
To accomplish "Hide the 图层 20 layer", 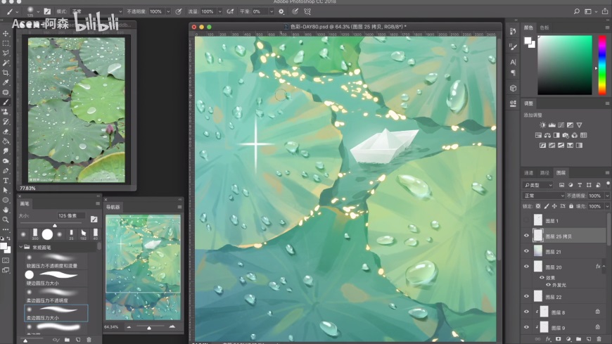I will point(526,267).
